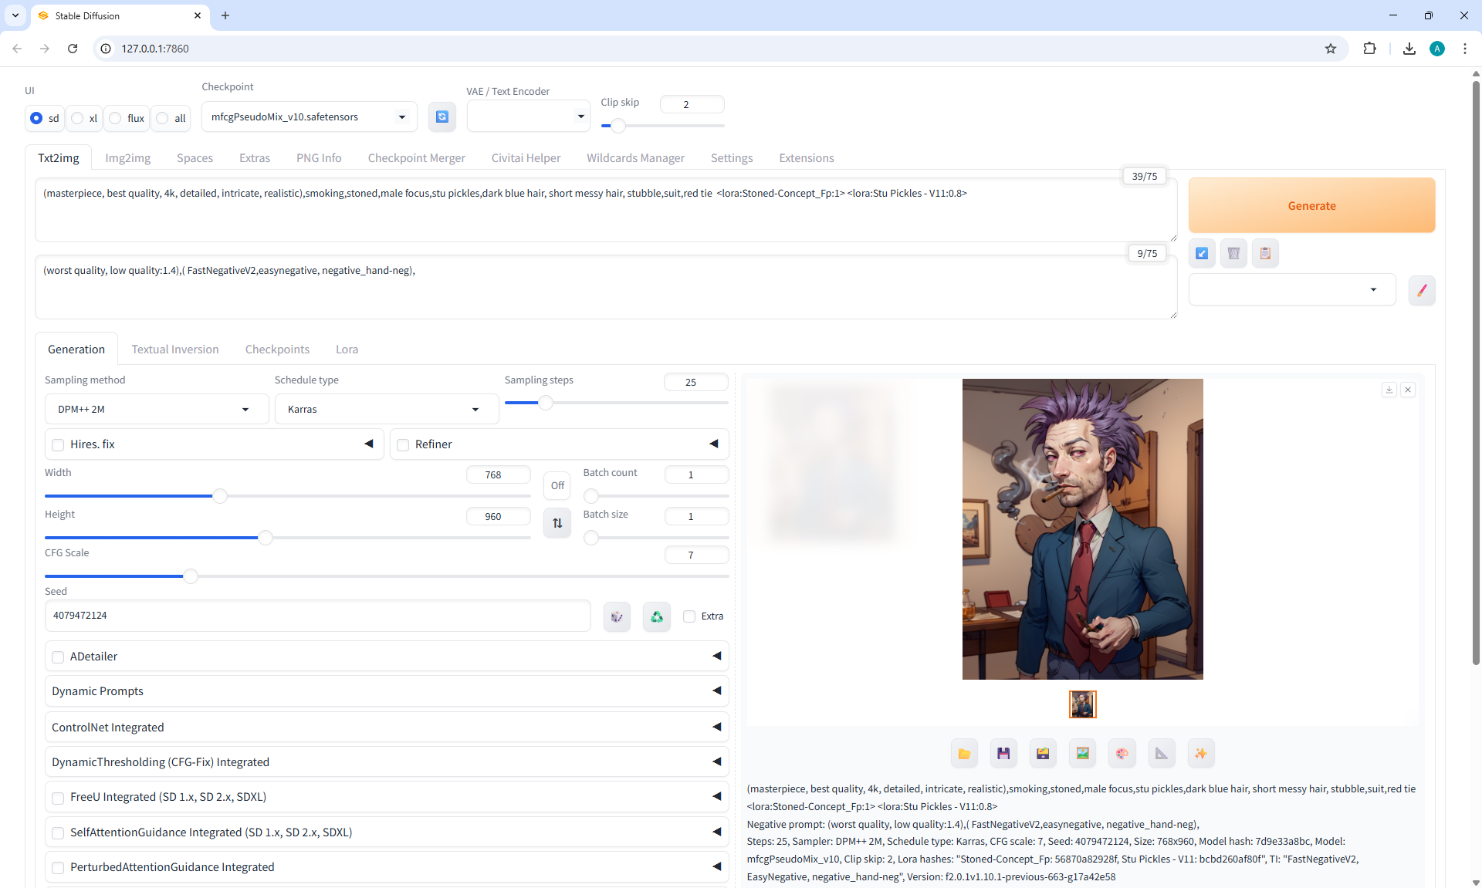Click the trash clear prompt icon
This screenshot has height=888, width=1482.
(1233, 253)
